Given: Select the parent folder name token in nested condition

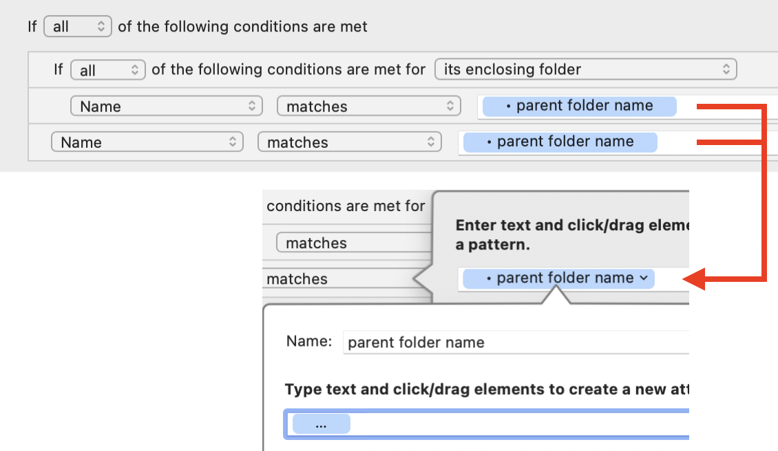Looking at the screenshot, I should [579, 106].
